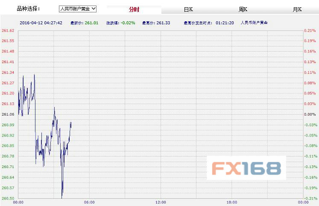Click the 2016-04-12 04:27:42 timestamp

coord(41,22)
